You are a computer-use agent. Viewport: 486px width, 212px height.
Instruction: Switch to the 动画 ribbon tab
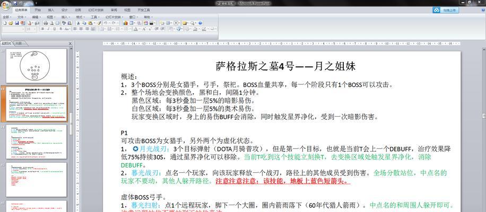click(78, 10)
